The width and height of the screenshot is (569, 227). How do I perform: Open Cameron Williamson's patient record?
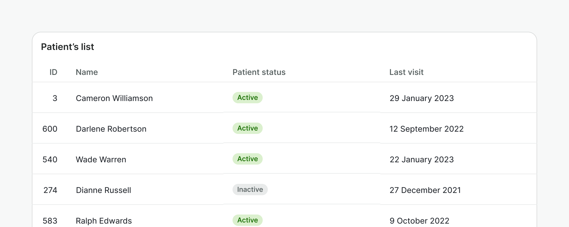tap(114, 98)
